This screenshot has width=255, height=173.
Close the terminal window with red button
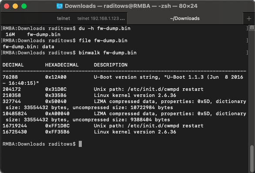[7, 6]
